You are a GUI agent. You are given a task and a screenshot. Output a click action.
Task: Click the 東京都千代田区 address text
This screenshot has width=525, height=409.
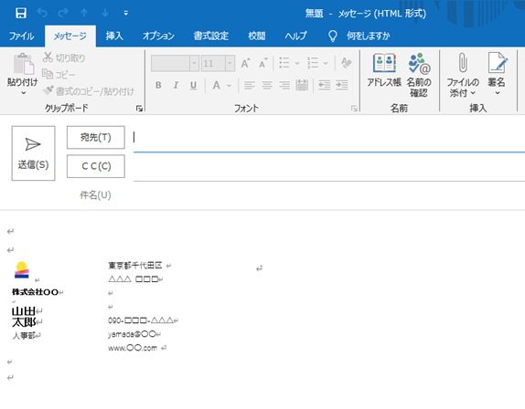[135, 266]
